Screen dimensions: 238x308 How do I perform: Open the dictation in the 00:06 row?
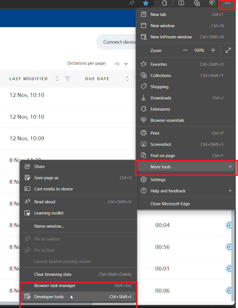point(229,291)
